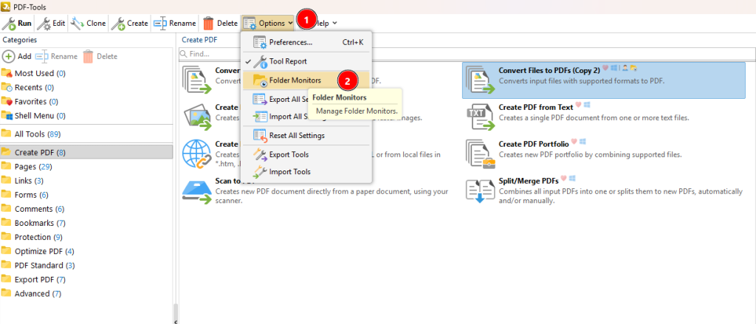Click the Preferences gear icon
The height and width of the screenshot is (324, 756).
point(260,42)
